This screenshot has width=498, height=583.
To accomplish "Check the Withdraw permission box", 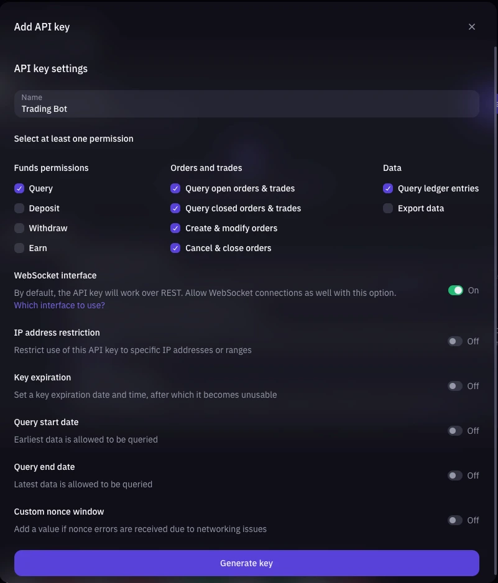I will (x=19, y=228).
